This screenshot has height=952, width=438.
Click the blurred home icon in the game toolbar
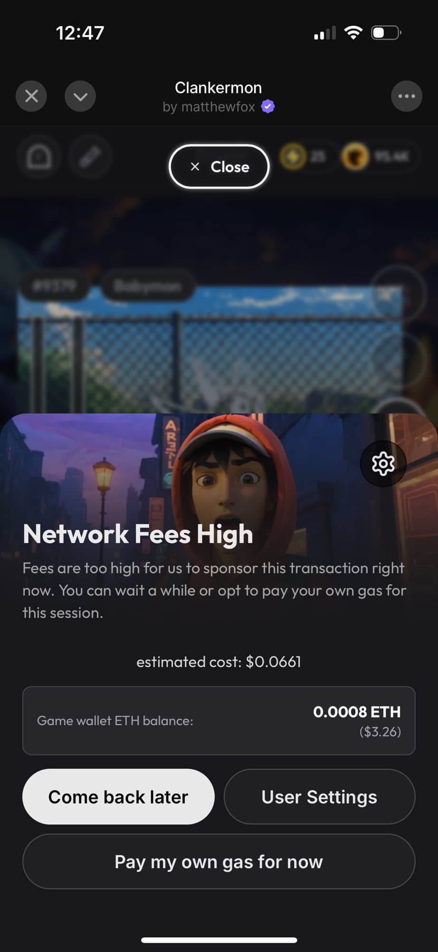(39, 157)
